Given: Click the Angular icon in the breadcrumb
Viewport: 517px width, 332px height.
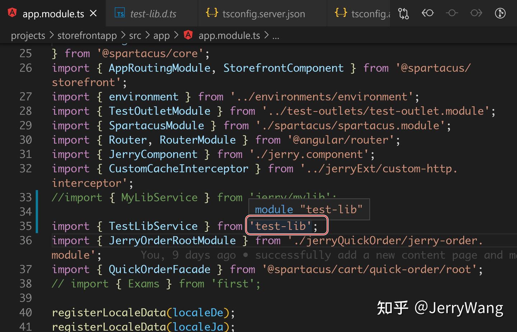Looking at the screenshot, I should click(x=188, y=35).
